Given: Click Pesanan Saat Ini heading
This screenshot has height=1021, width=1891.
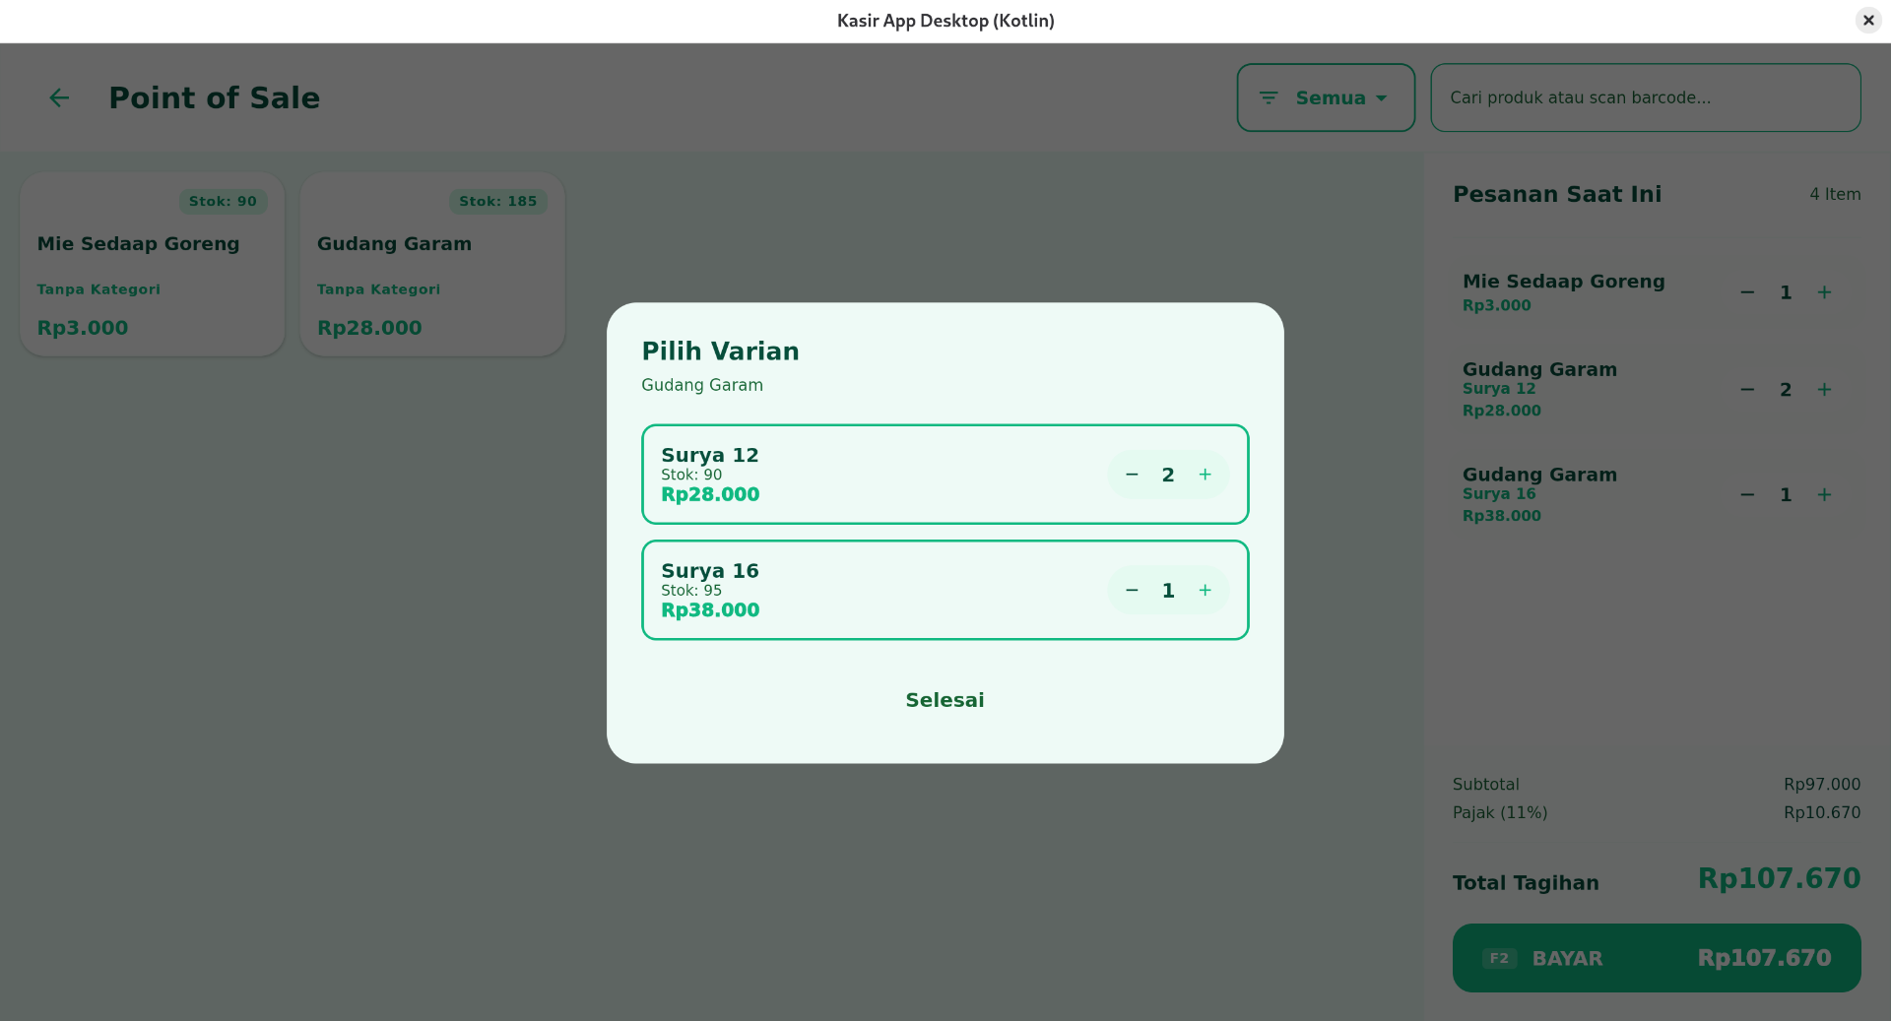Looking at the screenshot, I should (1557, 194).
